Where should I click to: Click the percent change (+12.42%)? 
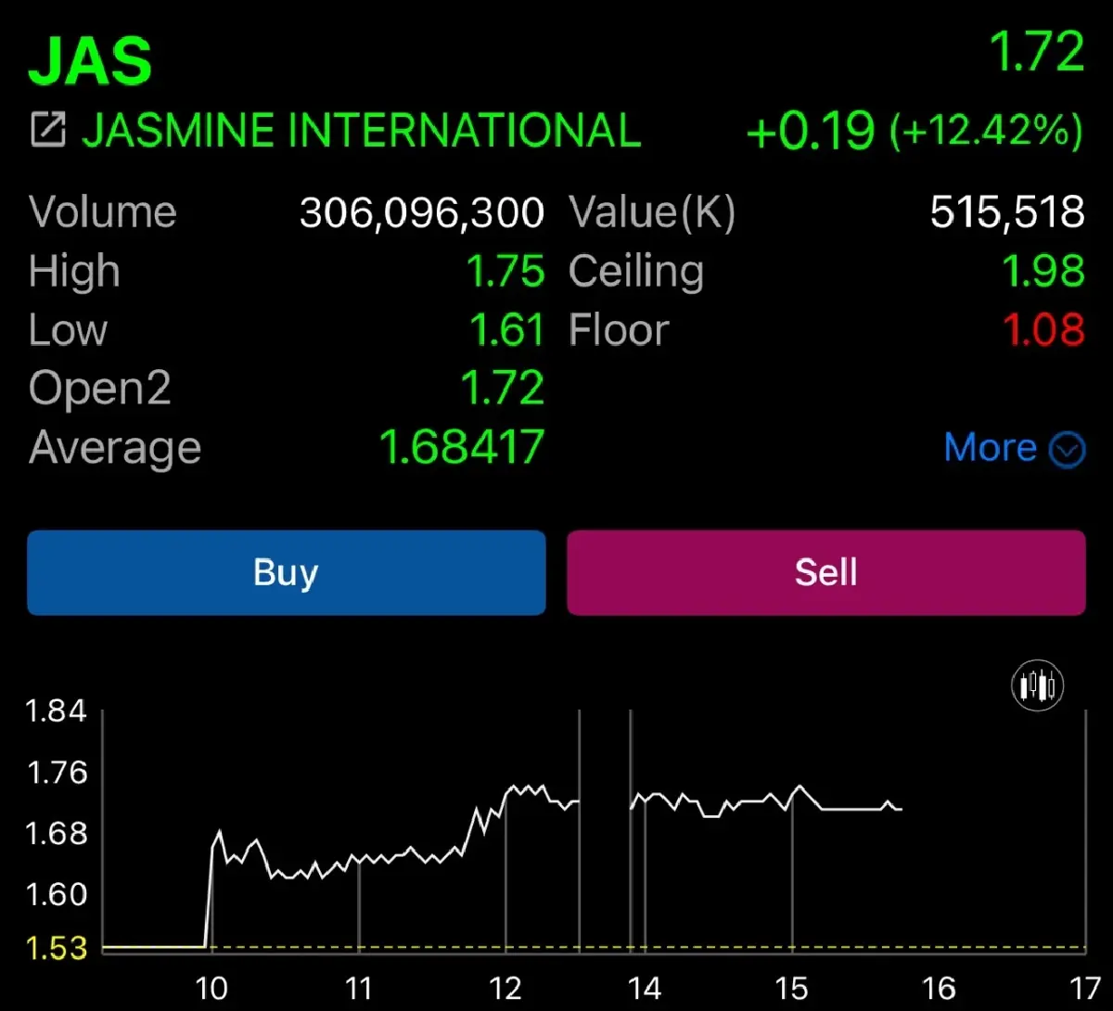tap(986, 131)
